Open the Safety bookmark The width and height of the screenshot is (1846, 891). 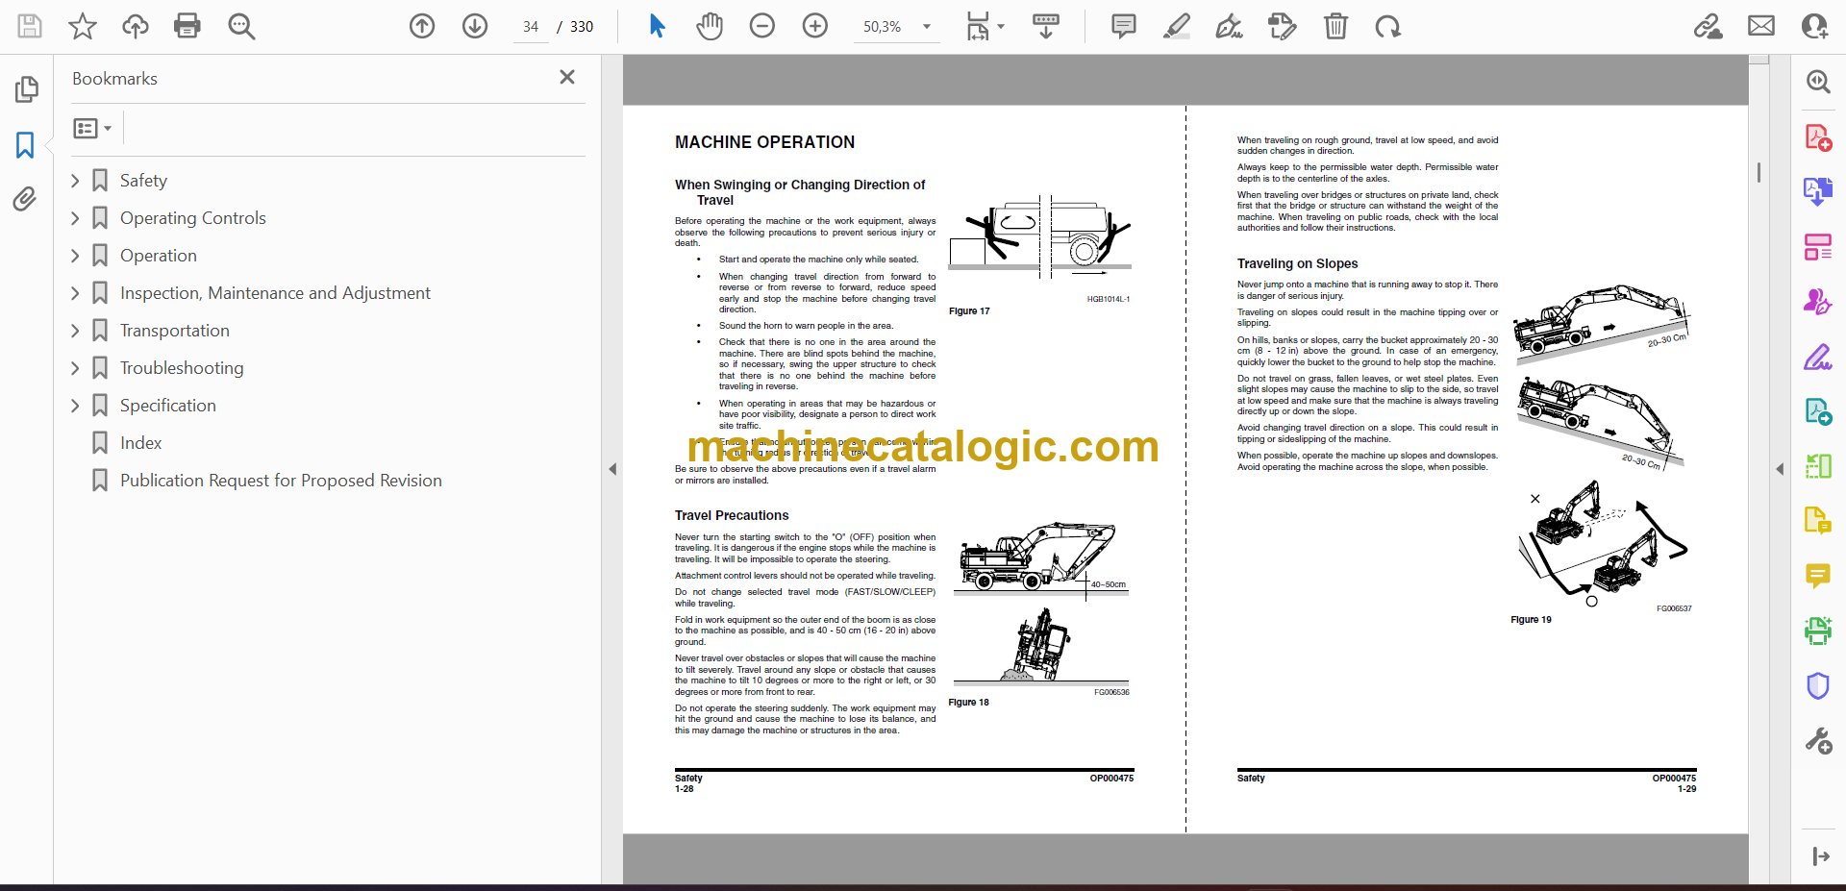point(143,181)
